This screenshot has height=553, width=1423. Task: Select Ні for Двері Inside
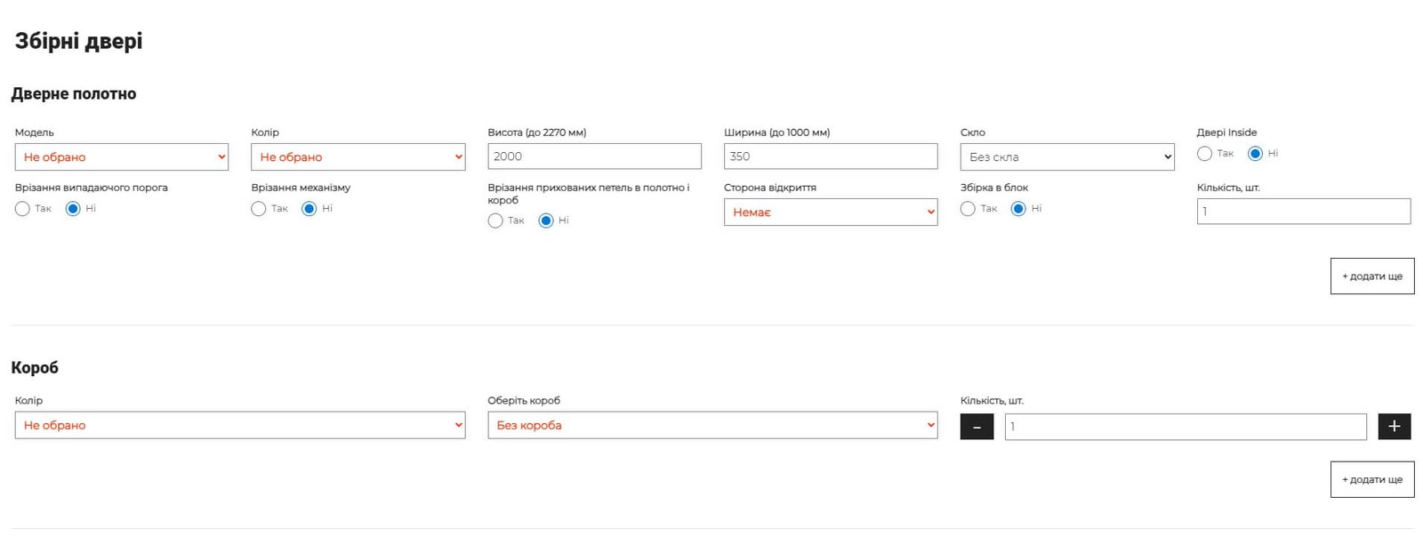pyautogui.click(x=1255, y=154)
